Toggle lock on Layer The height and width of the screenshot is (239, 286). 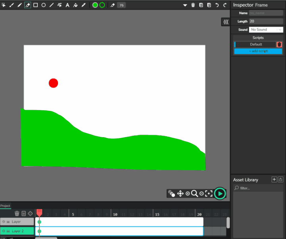coord(8,222)
